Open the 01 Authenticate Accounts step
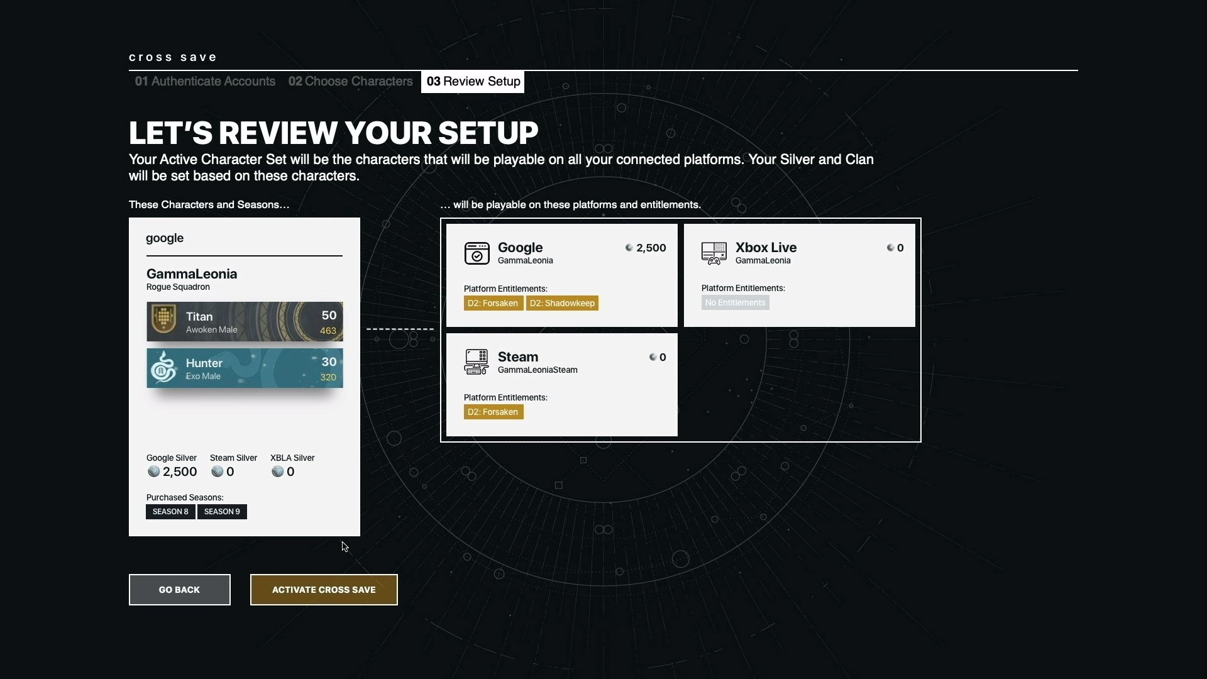Viewport: 1207px width, 679px height. point(205,81)
